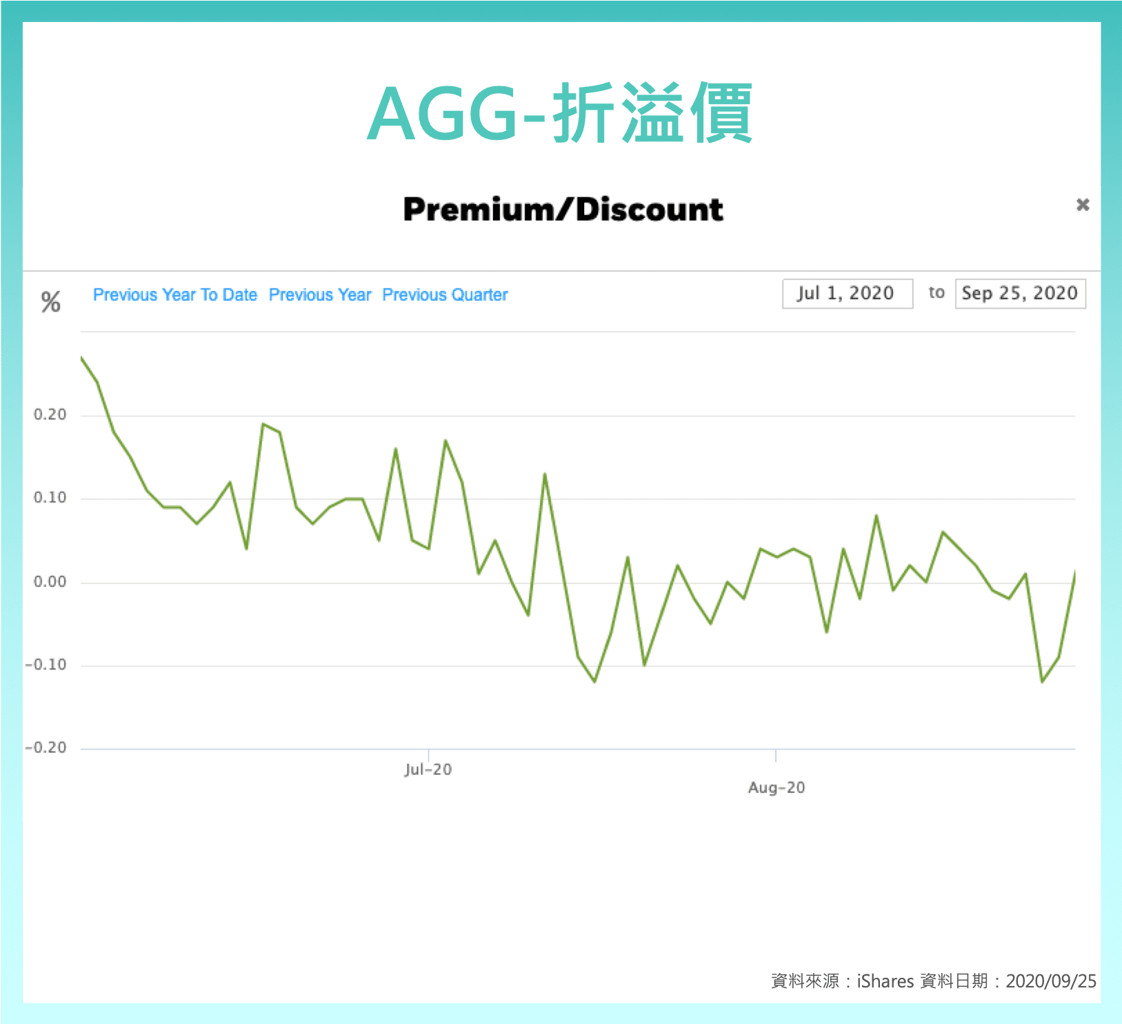This screenshot has width=1122, height=1024.
Task: Toggle the Previous Year view
Action: point(320,294)
